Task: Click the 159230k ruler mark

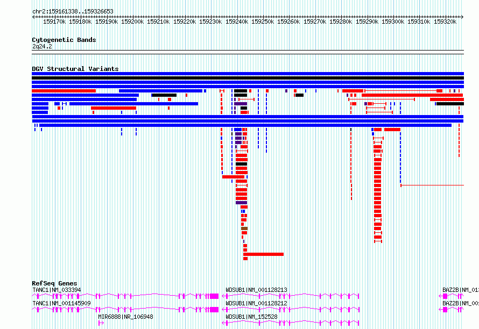Action: pyautogui.click(x=211, y=22)
